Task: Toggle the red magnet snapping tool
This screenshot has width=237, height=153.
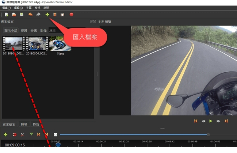Action: pyautogui.click(x=15, y=134)
